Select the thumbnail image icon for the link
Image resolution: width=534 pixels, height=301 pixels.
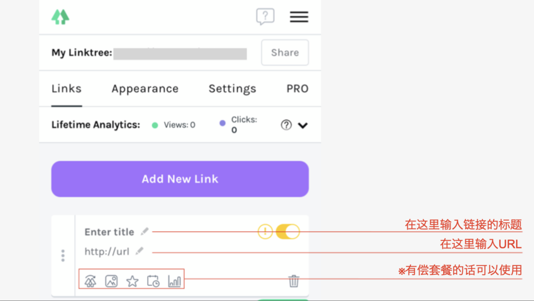point(111,280)
